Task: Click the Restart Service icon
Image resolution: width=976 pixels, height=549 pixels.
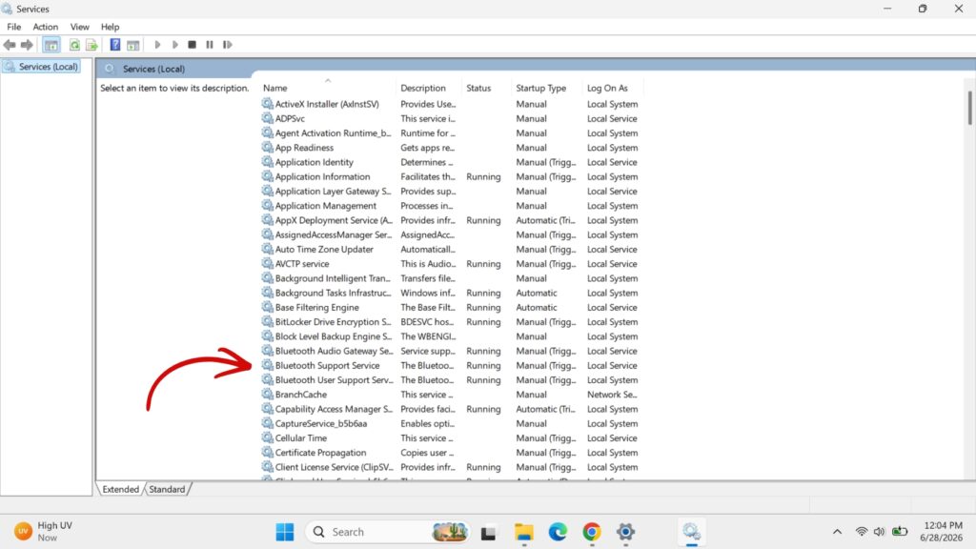Action: click(227, 45)
